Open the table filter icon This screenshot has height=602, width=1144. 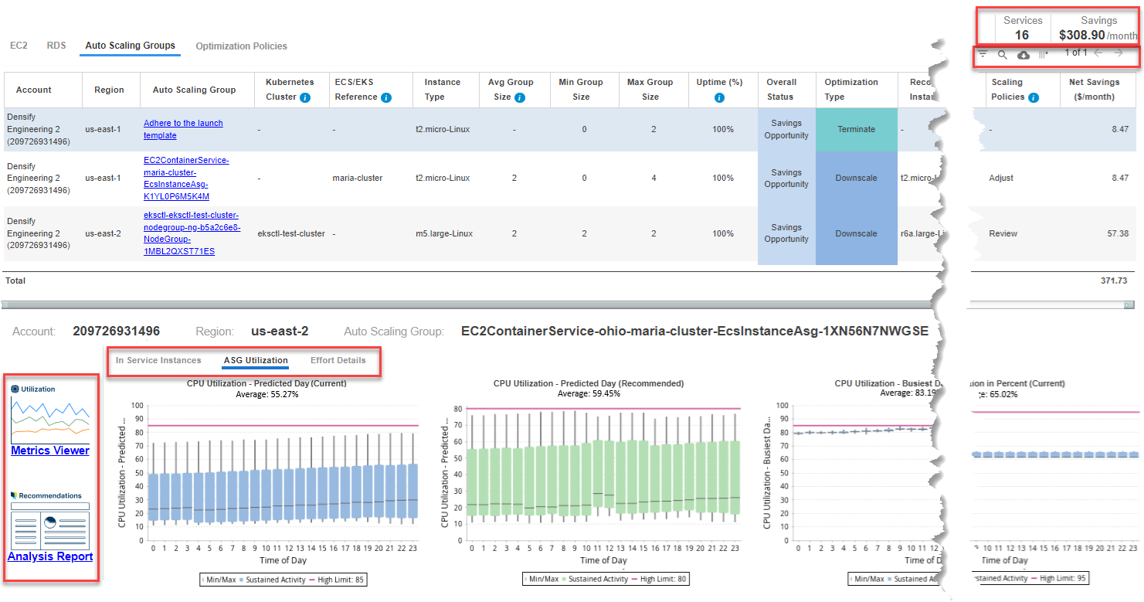pyautogui.click(x=983, y=54)
